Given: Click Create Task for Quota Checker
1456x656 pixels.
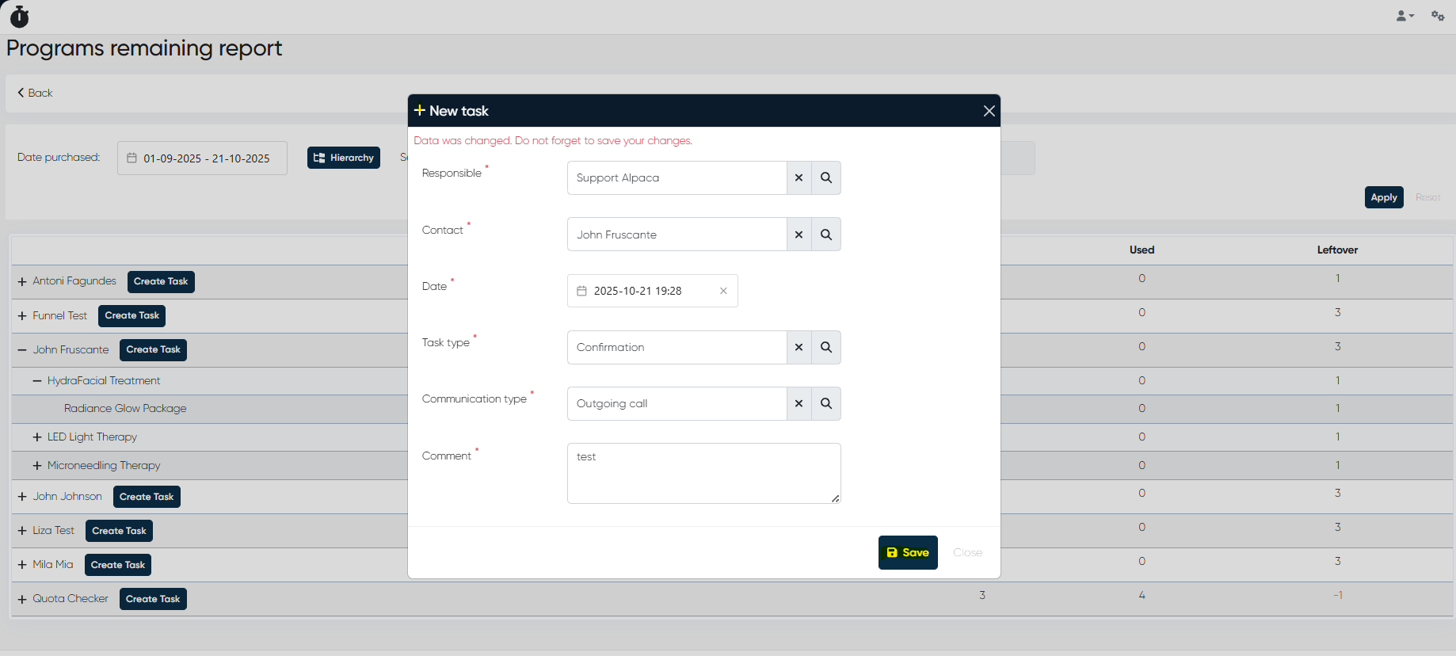Looking at the screenshot, I should (x=153, y=599).
